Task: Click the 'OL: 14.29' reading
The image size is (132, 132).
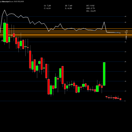Action: pyautogui.click(x=91, y=11)
